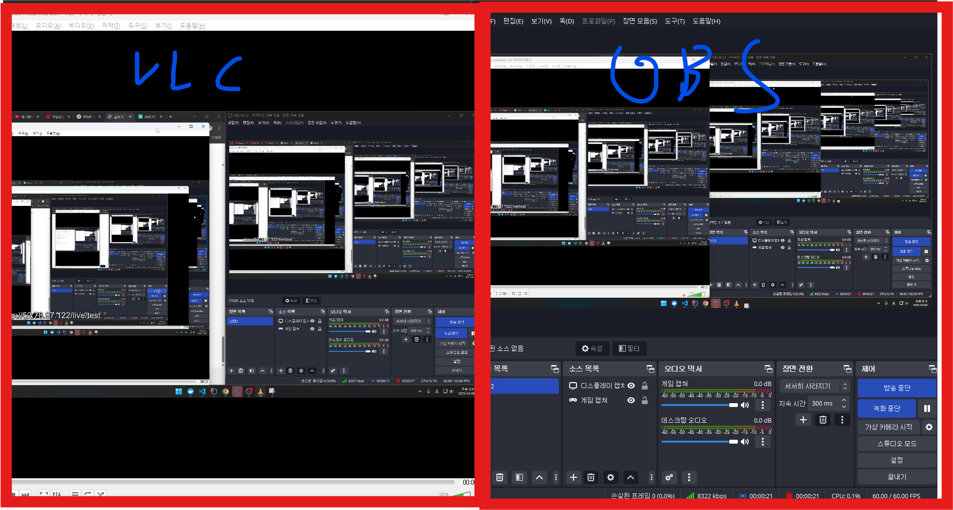Open OBS 설정 button
Screen dimensions: 953x510
tap(896, 460)
